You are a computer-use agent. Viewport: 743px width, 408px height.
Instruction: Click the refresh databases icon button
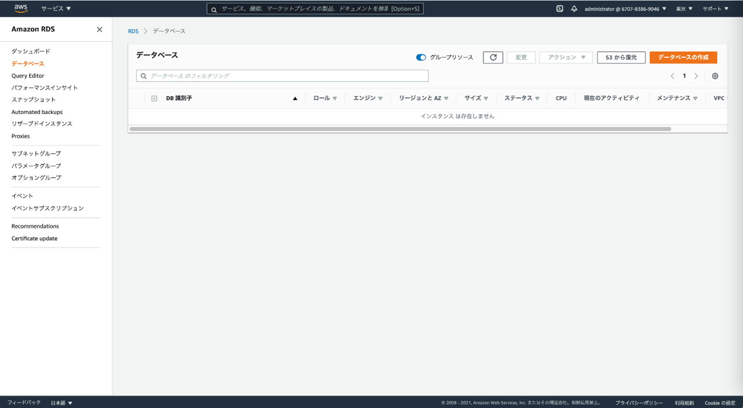click(493, 57)
